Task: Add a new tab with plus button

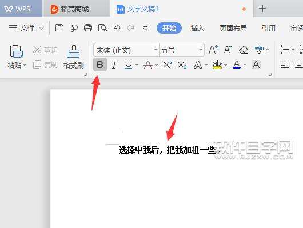Action: coord(262,9)
